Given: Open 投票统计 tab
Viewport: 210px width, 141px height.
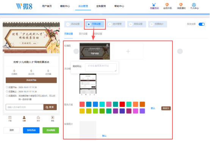Looking at the screenshot, I should click(158, 24).
